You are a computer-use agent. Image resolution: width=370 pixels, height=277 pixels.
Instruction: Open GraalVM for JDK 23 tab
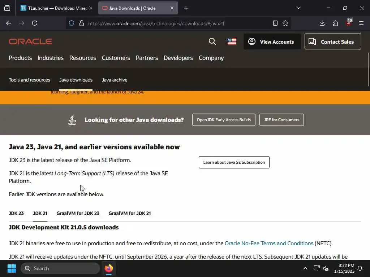click(78, 213)
